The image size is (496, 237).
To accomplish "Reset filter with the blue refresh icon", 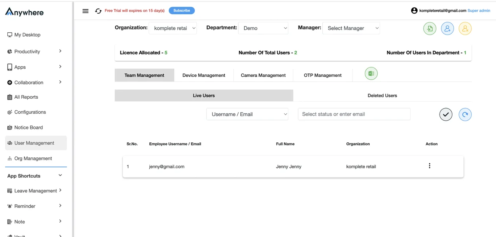I will pos(465,114).
